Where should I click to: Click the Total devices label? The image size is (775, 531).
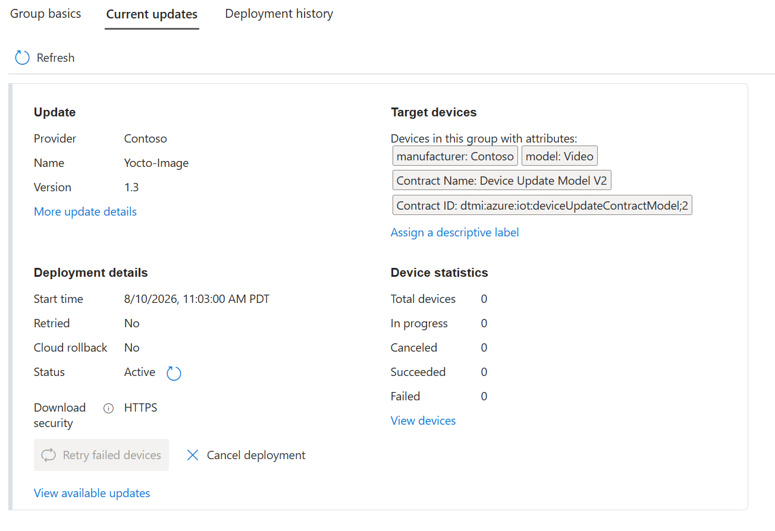click(x=423, y=299)
